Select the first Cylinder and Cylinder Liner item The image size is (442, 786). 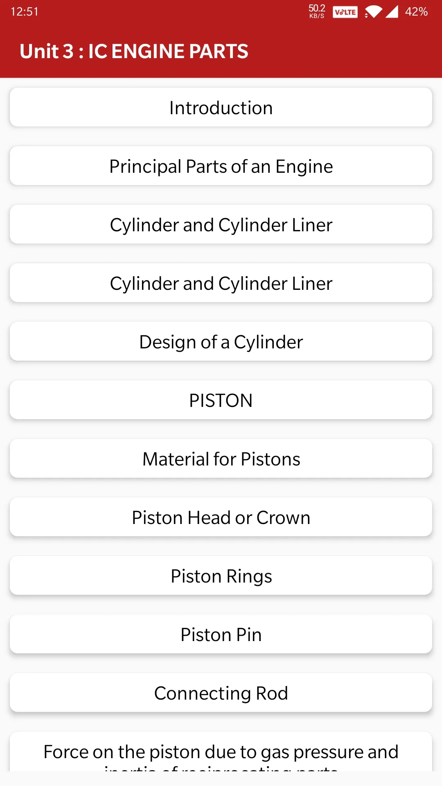point(221,224)
